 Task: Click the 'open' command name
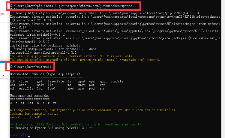click(93, 81)
